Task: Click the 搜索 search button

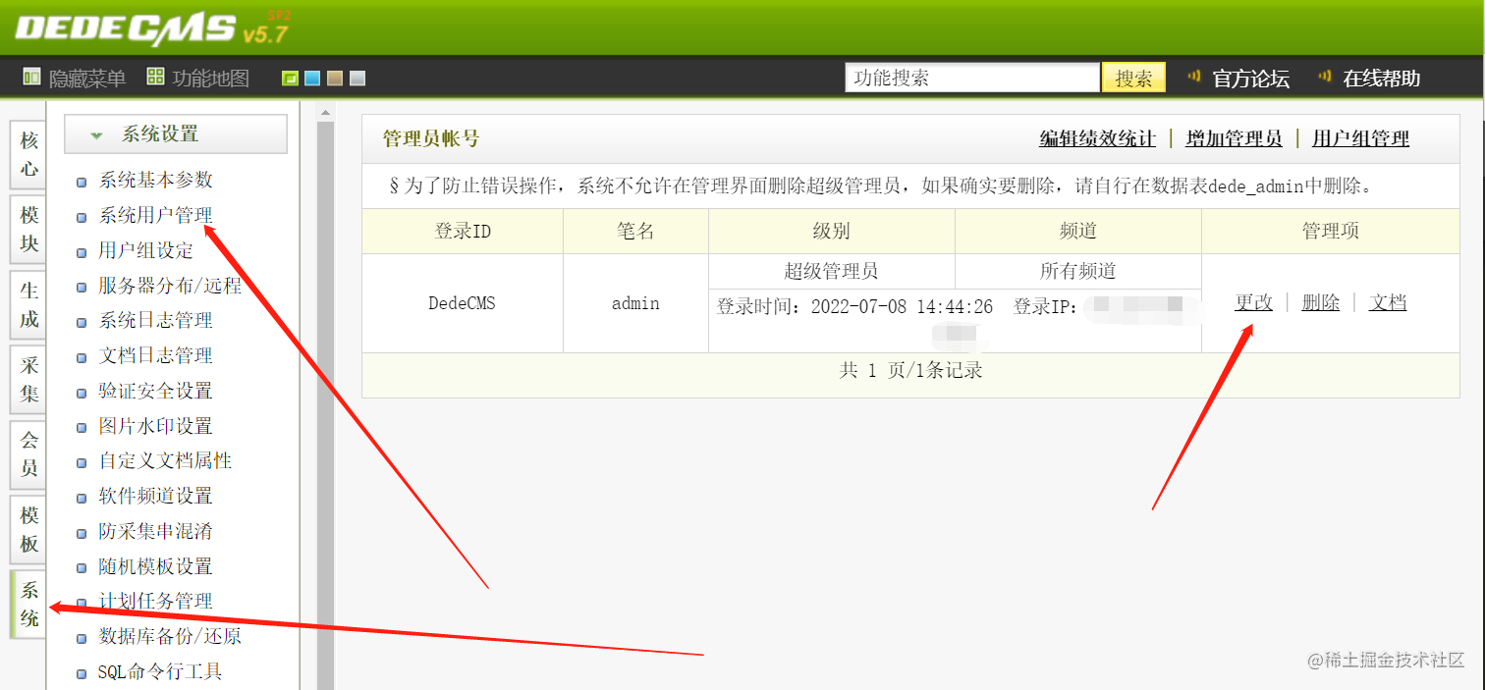Action: pos(1133,76)
